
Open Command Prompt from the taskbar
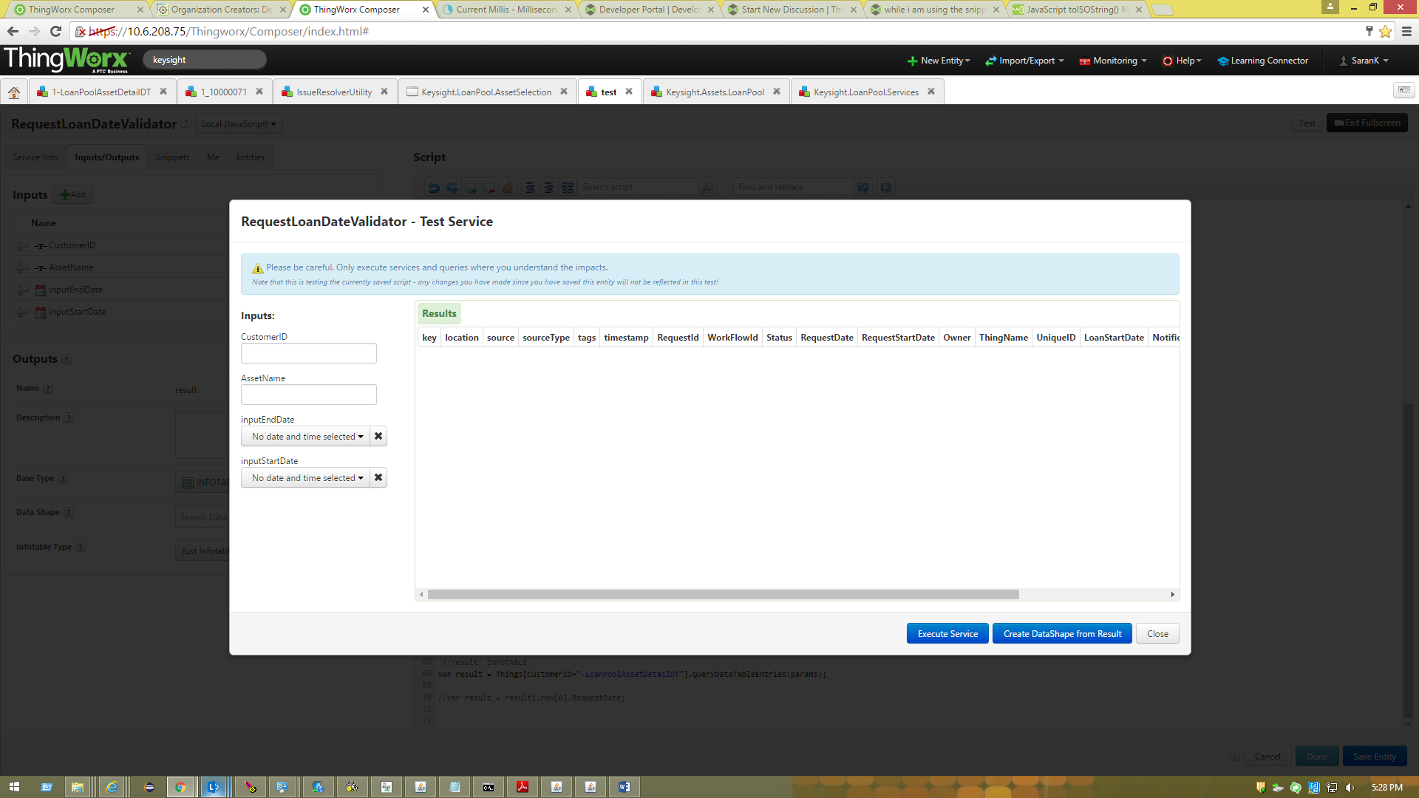pyautogui.click(x=489, y=787)
